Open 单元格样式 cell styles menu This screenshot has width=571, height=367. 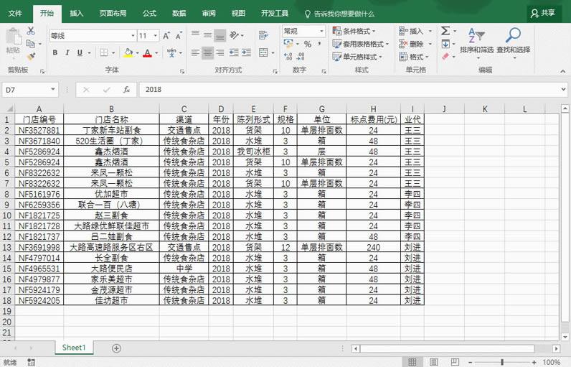[357, 57]
